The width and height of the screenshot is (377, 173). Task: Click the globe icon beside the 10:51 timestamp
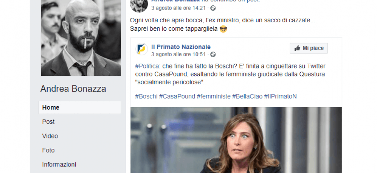point(213,55)
